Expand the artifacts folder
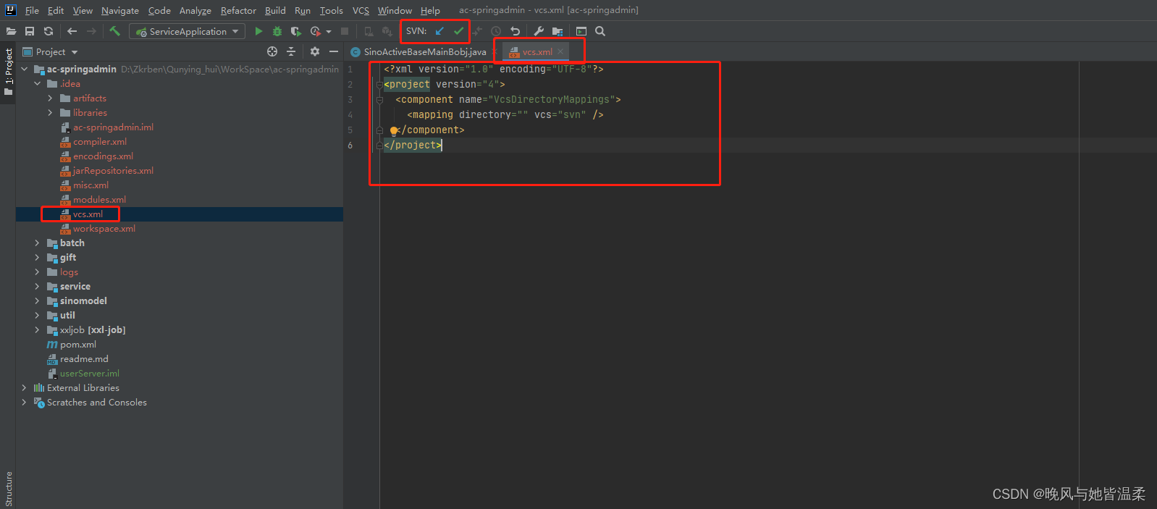 coord(50,98)
